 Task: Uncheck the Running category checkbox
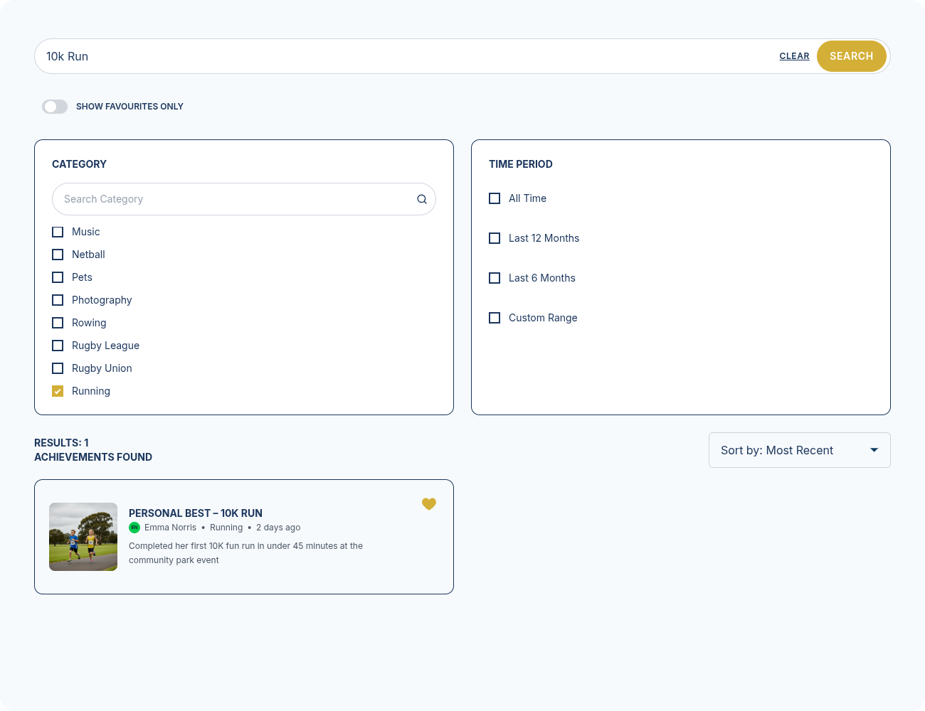pos(58,391)
